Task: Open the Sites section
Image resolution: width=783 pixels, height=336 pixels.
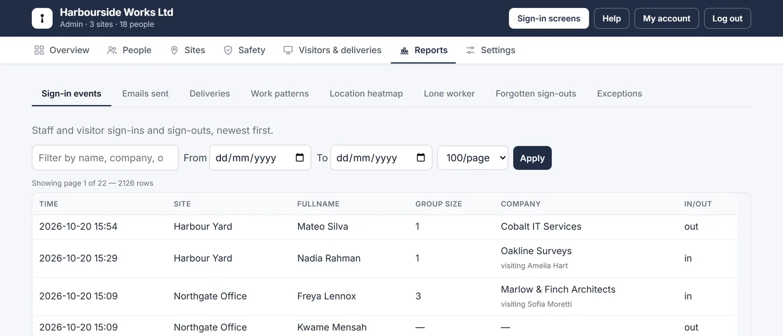Action: point(187,50)
